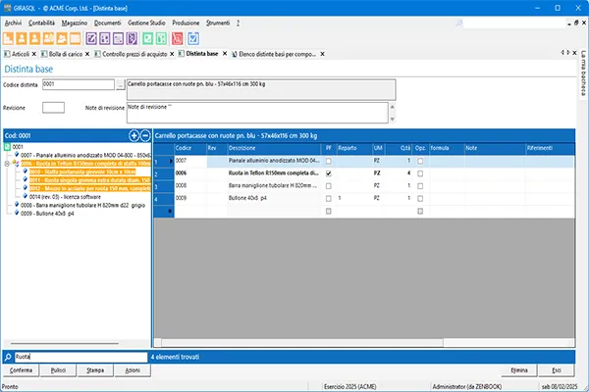The image size is (589, 392).
Task: Click the Elimina button
Action: tap(519, 370)
